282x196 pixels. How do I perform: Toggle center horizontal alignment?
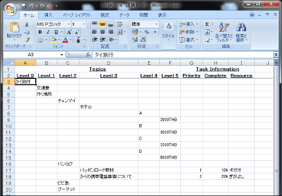click(x=103, y=32)
